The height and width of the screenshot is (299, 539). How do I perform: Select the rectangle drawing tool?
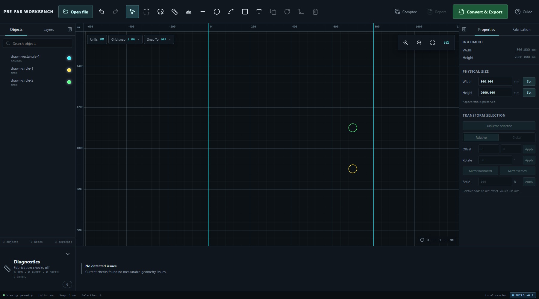click(245, 12)
